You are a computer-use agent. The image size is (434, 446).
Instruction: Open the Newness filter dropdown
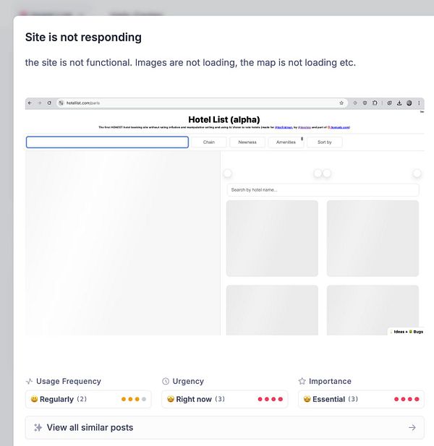coord(247,142)
